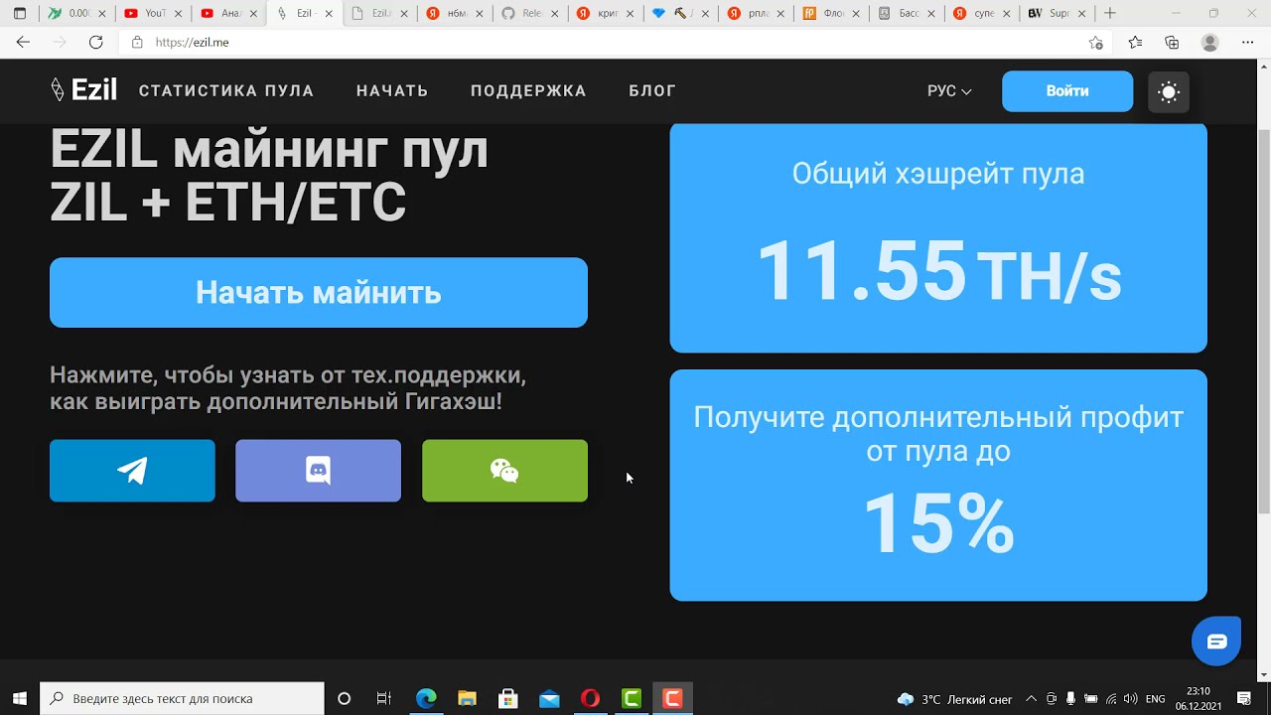This screenshot has width=1271, height=715.
Task: View site info lock icon in address bar
Action: (x=137, y=43)
